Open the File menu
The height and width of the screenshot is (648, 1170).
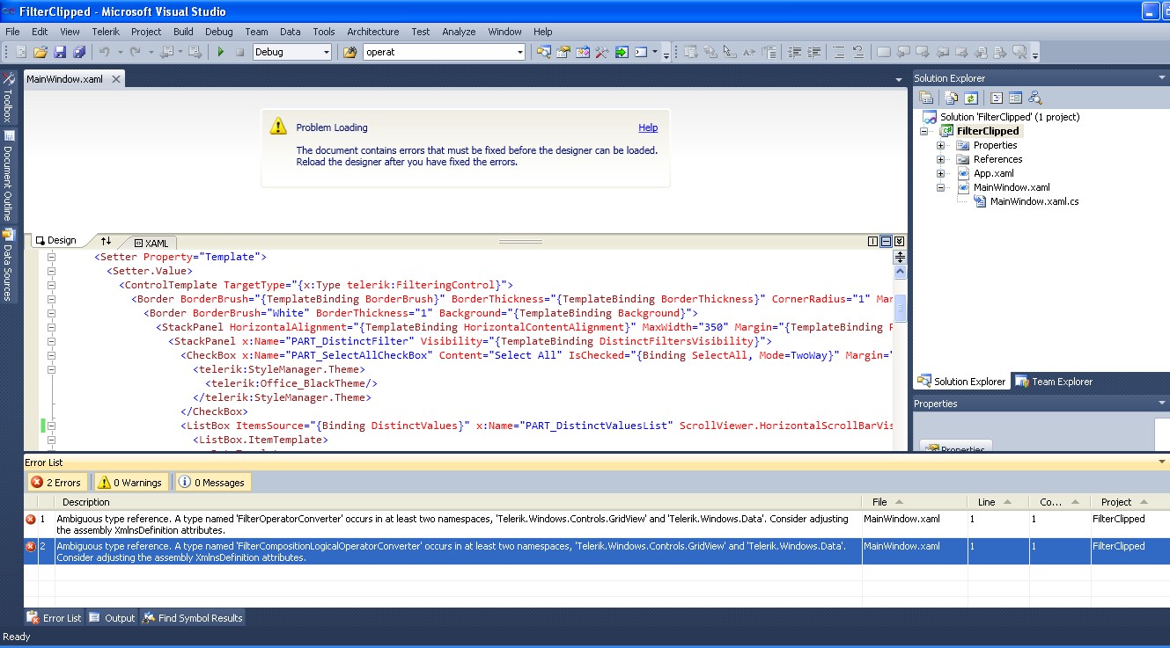point(12,32)
